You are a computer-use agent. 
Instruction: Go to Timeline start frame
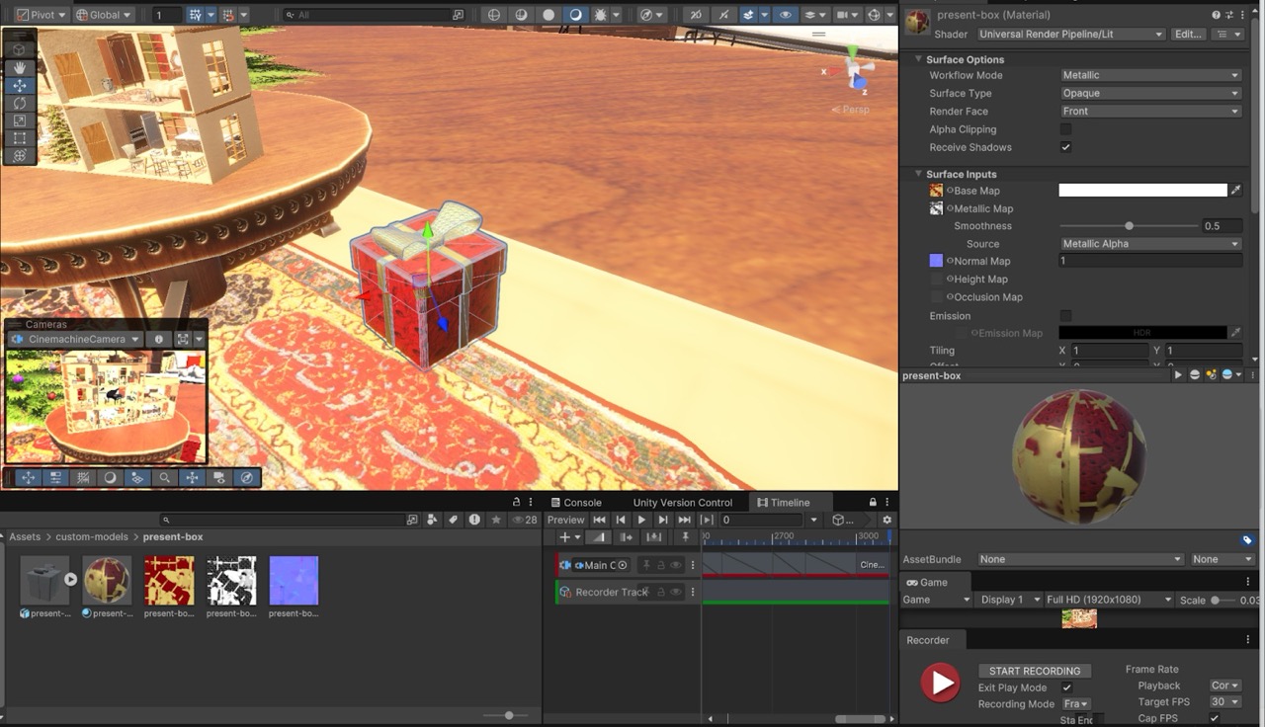coord(599,520)
